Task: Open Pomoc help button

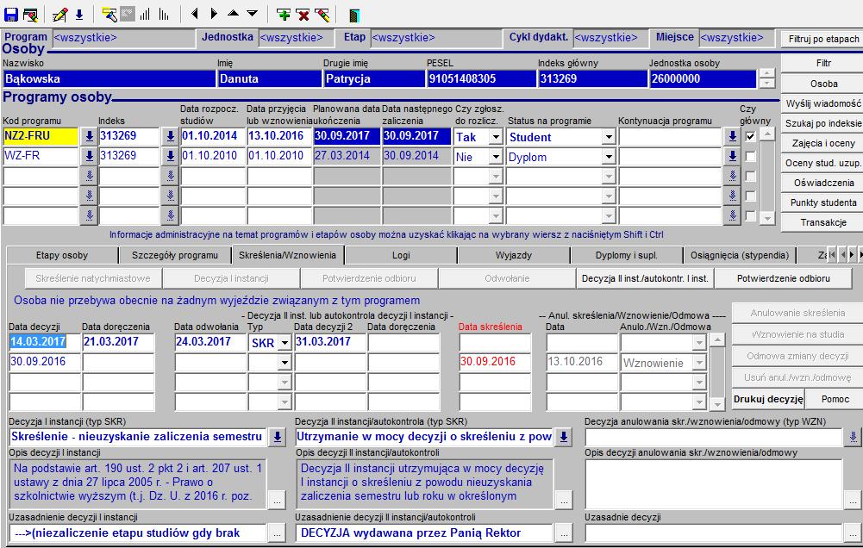Action: click(835, 399)
